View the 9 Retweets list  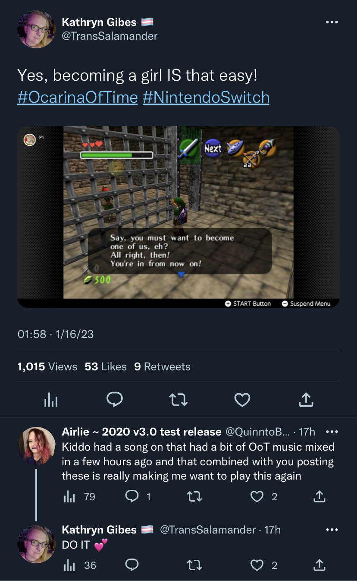[x=162, y=366]
